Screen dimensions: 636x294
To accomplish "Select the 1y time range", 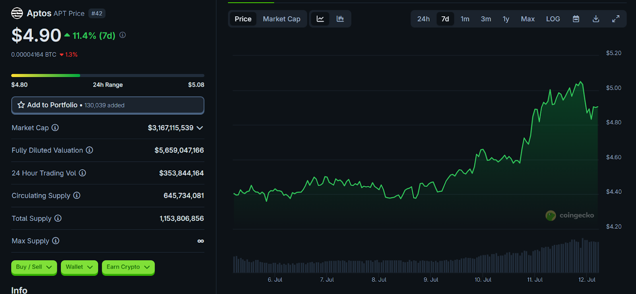I will point(506,19).
